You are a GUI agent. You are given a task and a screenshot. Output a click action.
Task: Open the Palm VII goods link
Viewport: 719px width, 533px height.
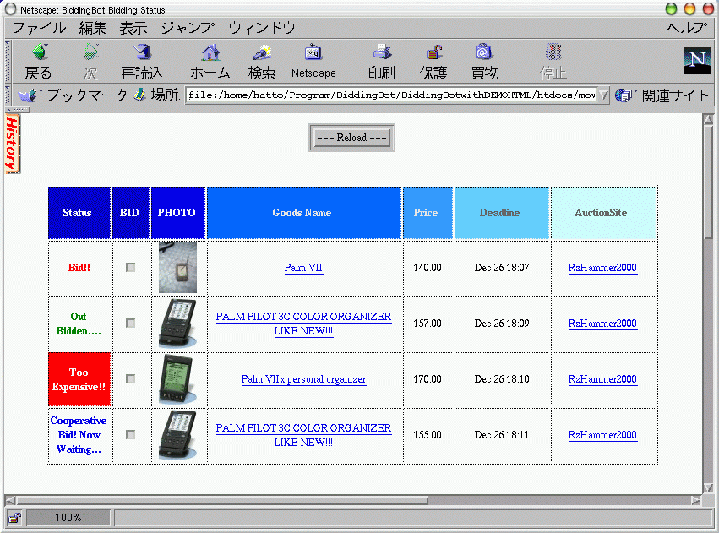pos(303,268)
